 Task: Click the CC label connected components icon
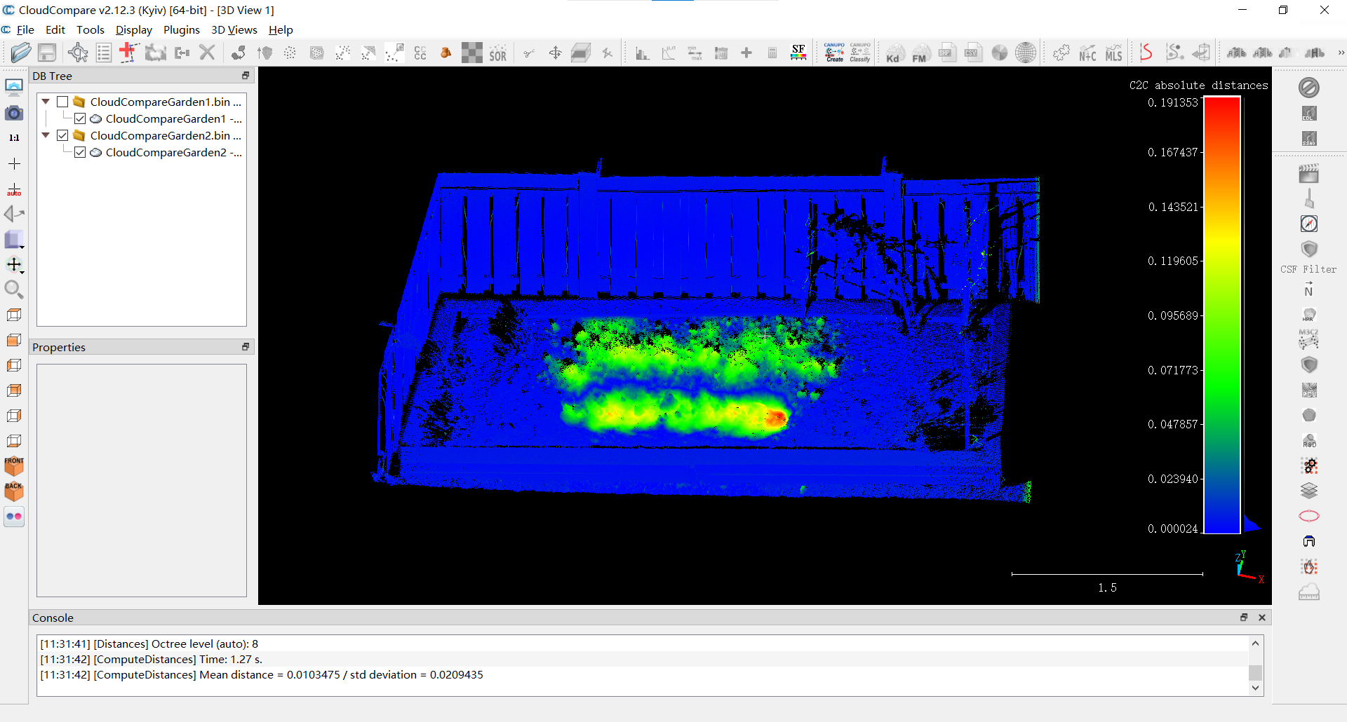[x=420, y=53]
